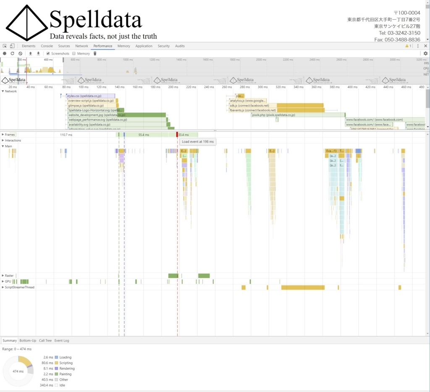
Task: Collapse the Network track
Action: (x=3, y=91)
